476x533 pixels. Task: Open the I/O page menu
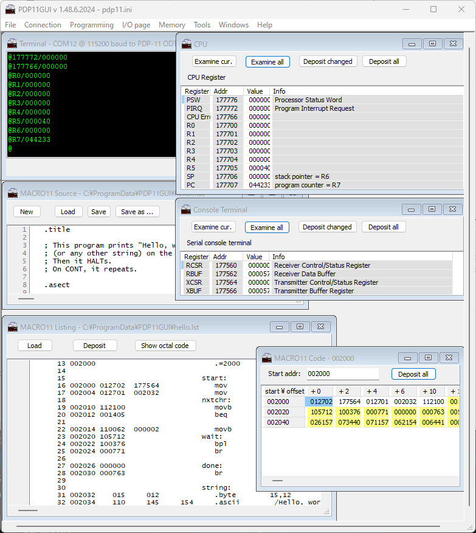tap(136, 25)
